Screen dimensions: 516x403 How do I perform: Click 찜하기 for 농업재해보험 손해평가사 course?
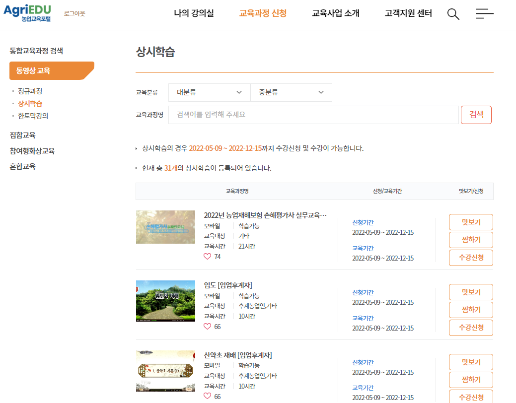click(471, 240)
